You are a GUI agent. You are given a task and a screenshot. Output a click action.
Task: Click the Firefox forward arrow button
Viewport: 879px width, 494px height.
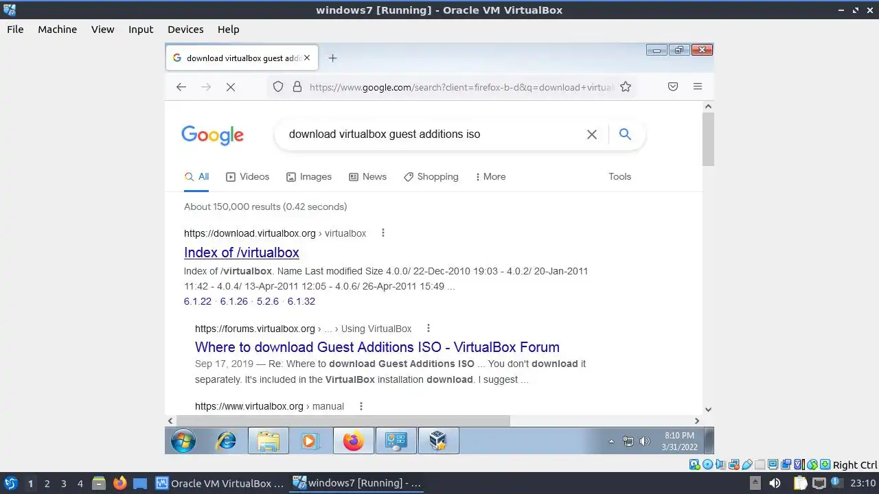point(206,87)
